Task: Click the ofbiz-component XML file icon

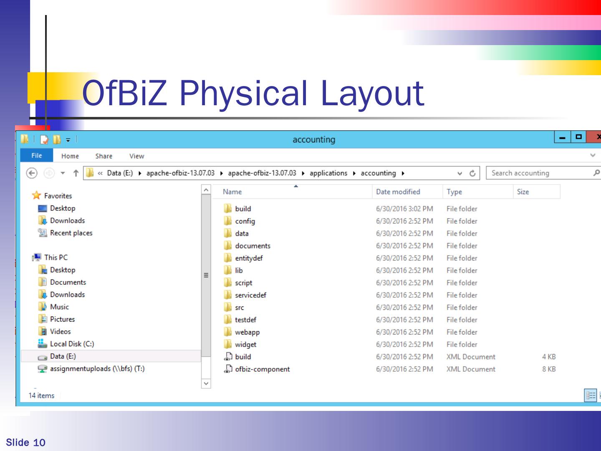Action: tap(228, 369)
